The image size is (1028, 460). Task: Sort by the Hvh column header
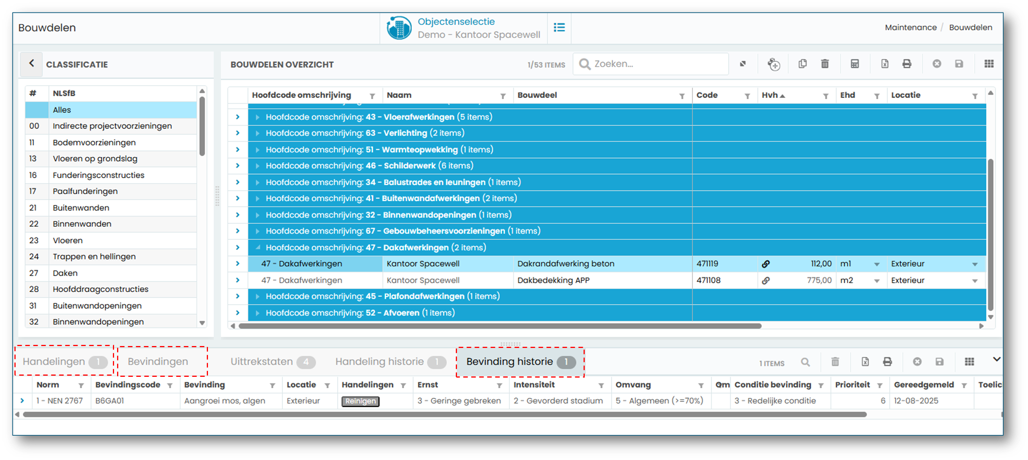click(769, 95)
